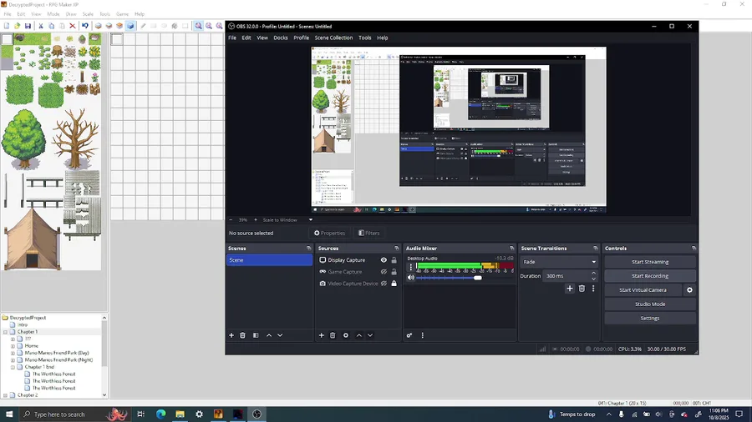Click the Windows Start button

tap(8, 414)
